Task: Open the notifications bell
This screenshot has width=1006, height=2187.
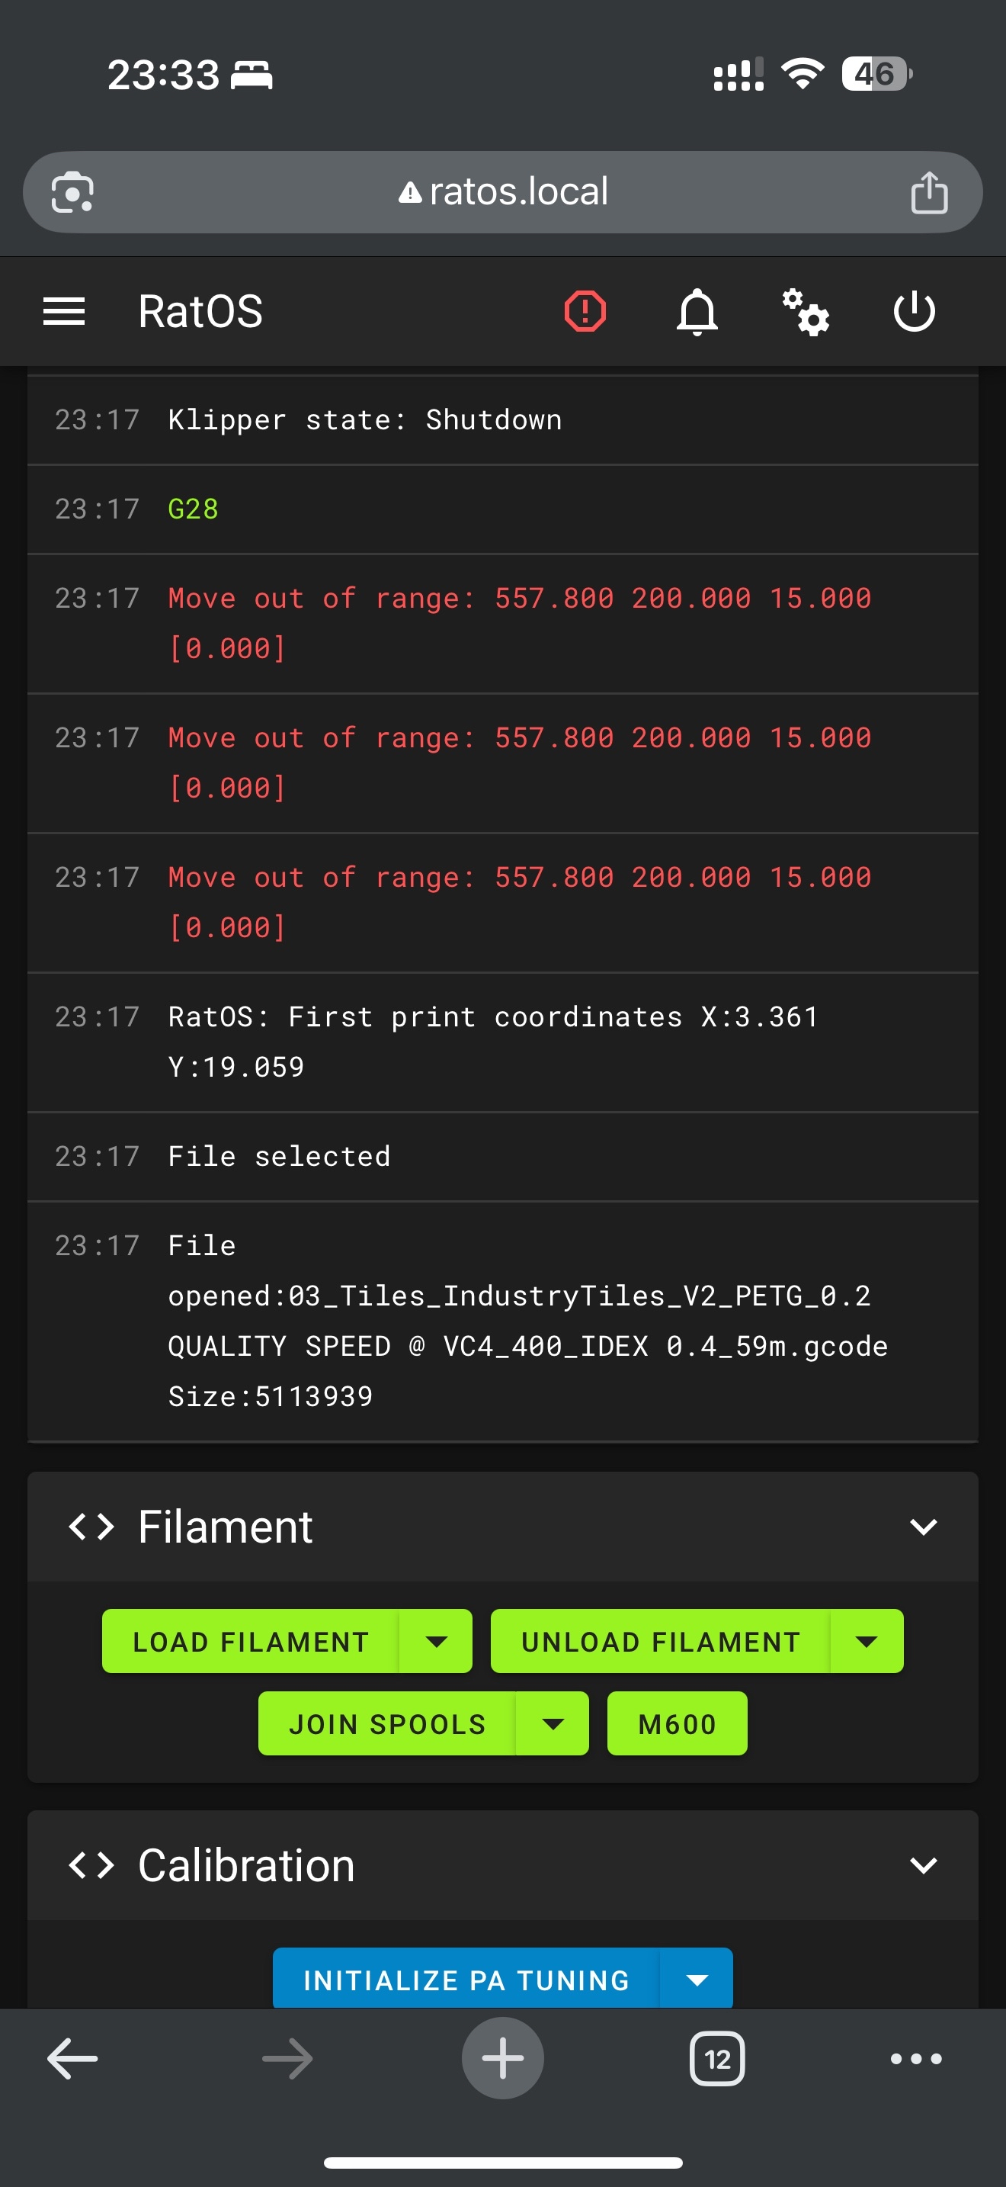Action: pyautogui.click(x=697, y=312)
